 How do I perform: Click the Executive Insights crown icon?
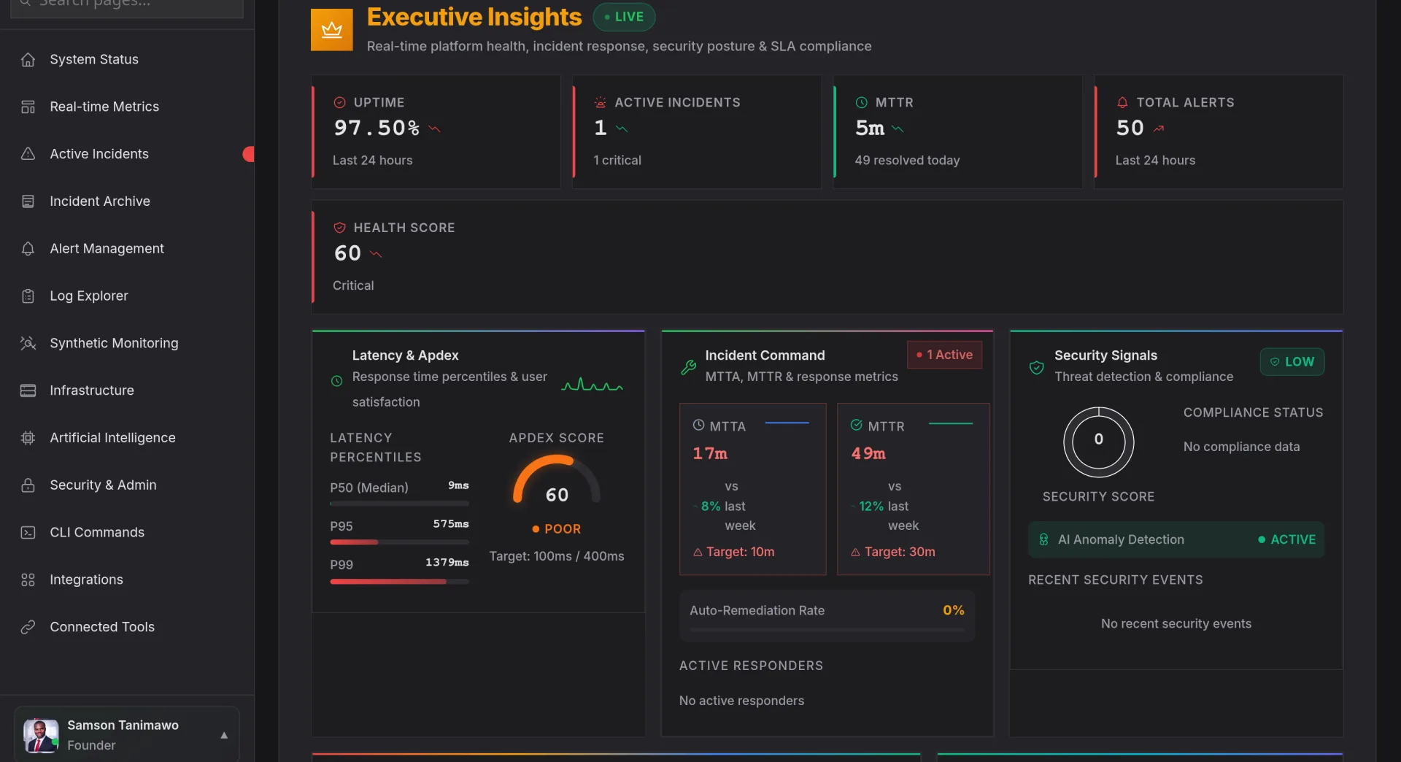click(332, 30)
